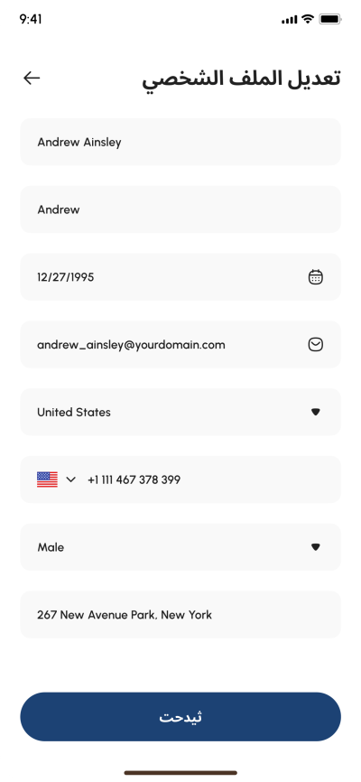This screenshot has width=361, height=782.
Task: Expand the United States country dropdown arrow
Action: point(315,412)
